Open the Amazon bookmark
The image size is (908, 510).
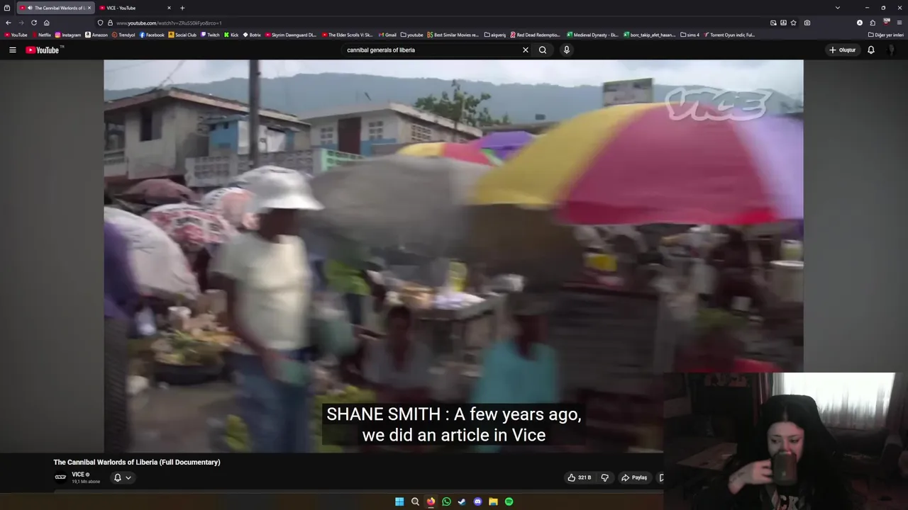pyautogui.click(x=96, y=35)
